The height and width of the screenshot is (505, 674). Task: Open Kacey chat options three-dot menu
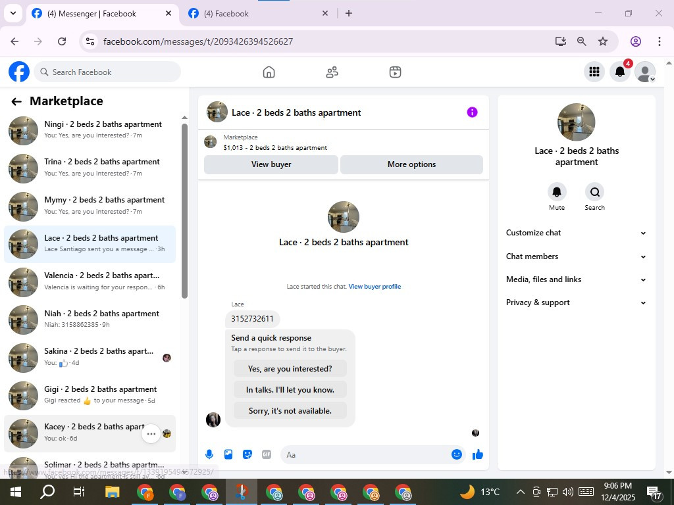coord(151,434)
